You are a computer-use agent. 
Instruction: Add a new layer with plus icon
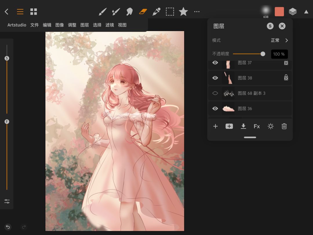click(x=215, y=126)
